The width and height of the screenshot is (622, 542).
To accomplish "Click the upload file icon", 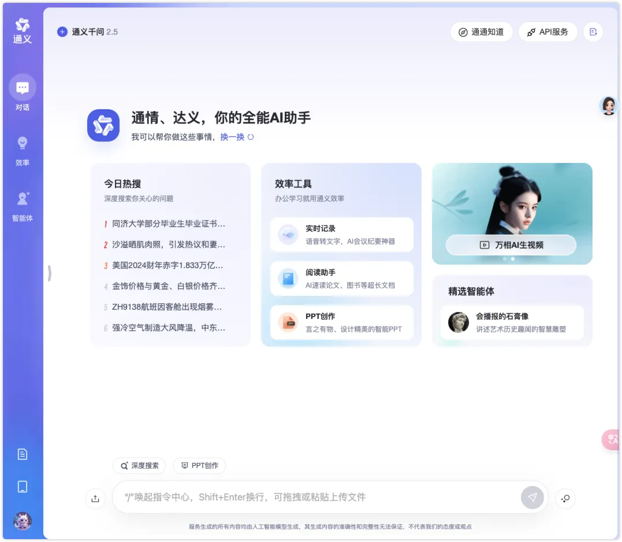I will 95,498.
